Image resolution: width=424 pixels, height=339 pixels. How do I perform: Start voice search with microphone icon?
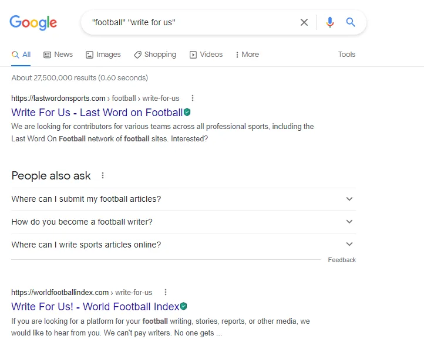(x=330, y=22)
